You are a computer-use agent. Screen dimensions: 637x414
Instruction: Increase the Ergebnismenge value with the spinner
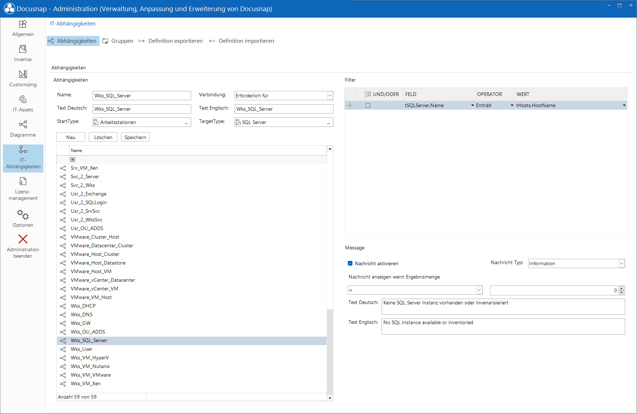(x=622, y=288)
